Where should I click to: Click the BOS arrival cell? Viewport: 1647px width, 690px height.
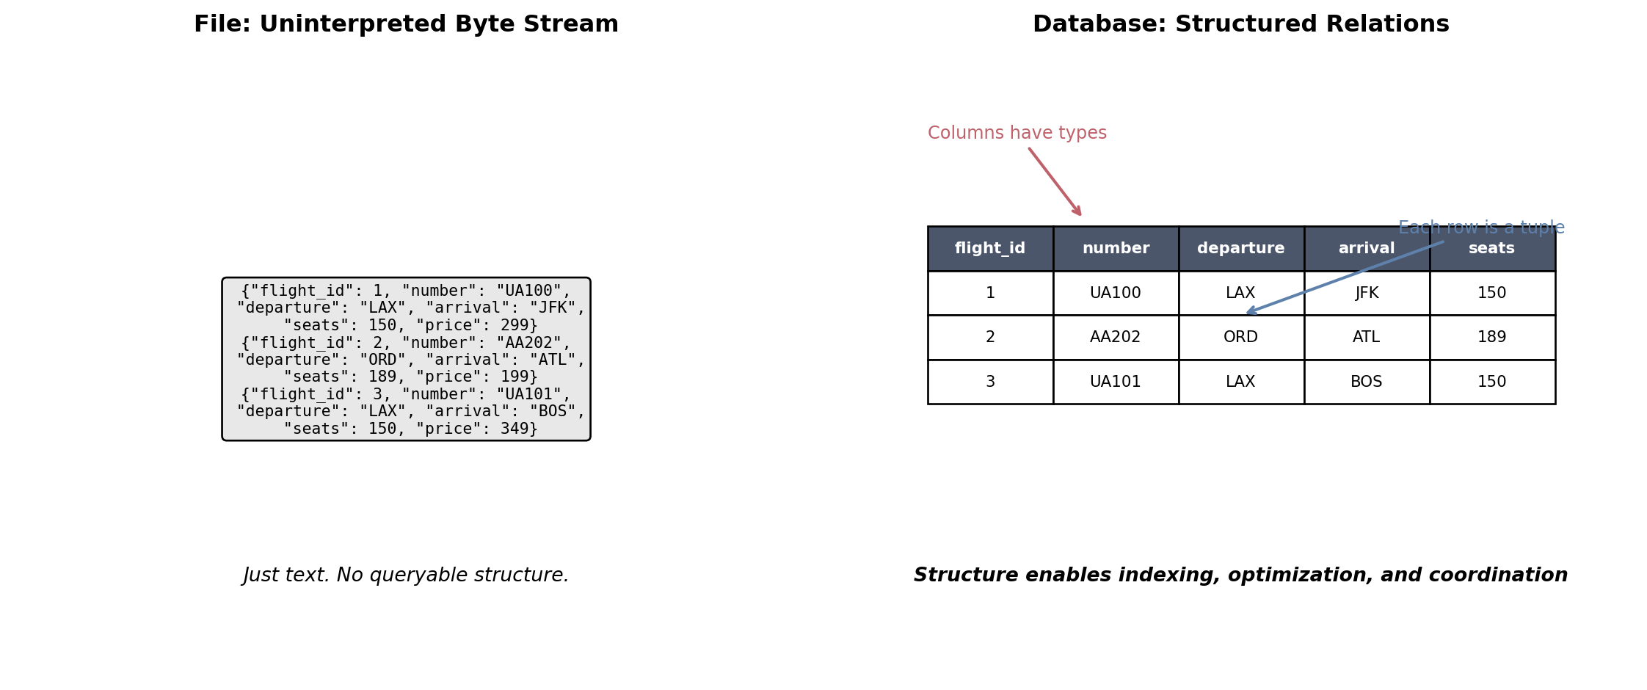click(x=1366, y=382)
